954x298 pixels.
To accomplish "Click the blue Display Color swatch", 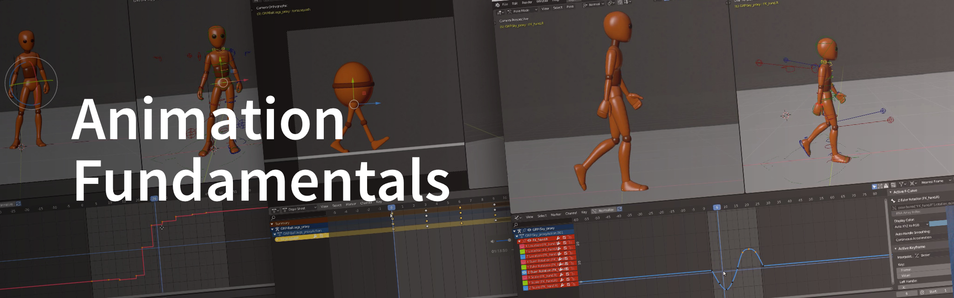I will click(939, 223).
